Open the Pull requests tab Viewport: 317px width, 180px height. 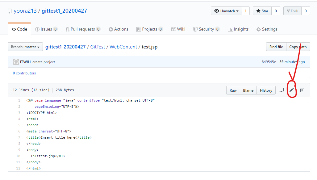(x=83, y=29)
